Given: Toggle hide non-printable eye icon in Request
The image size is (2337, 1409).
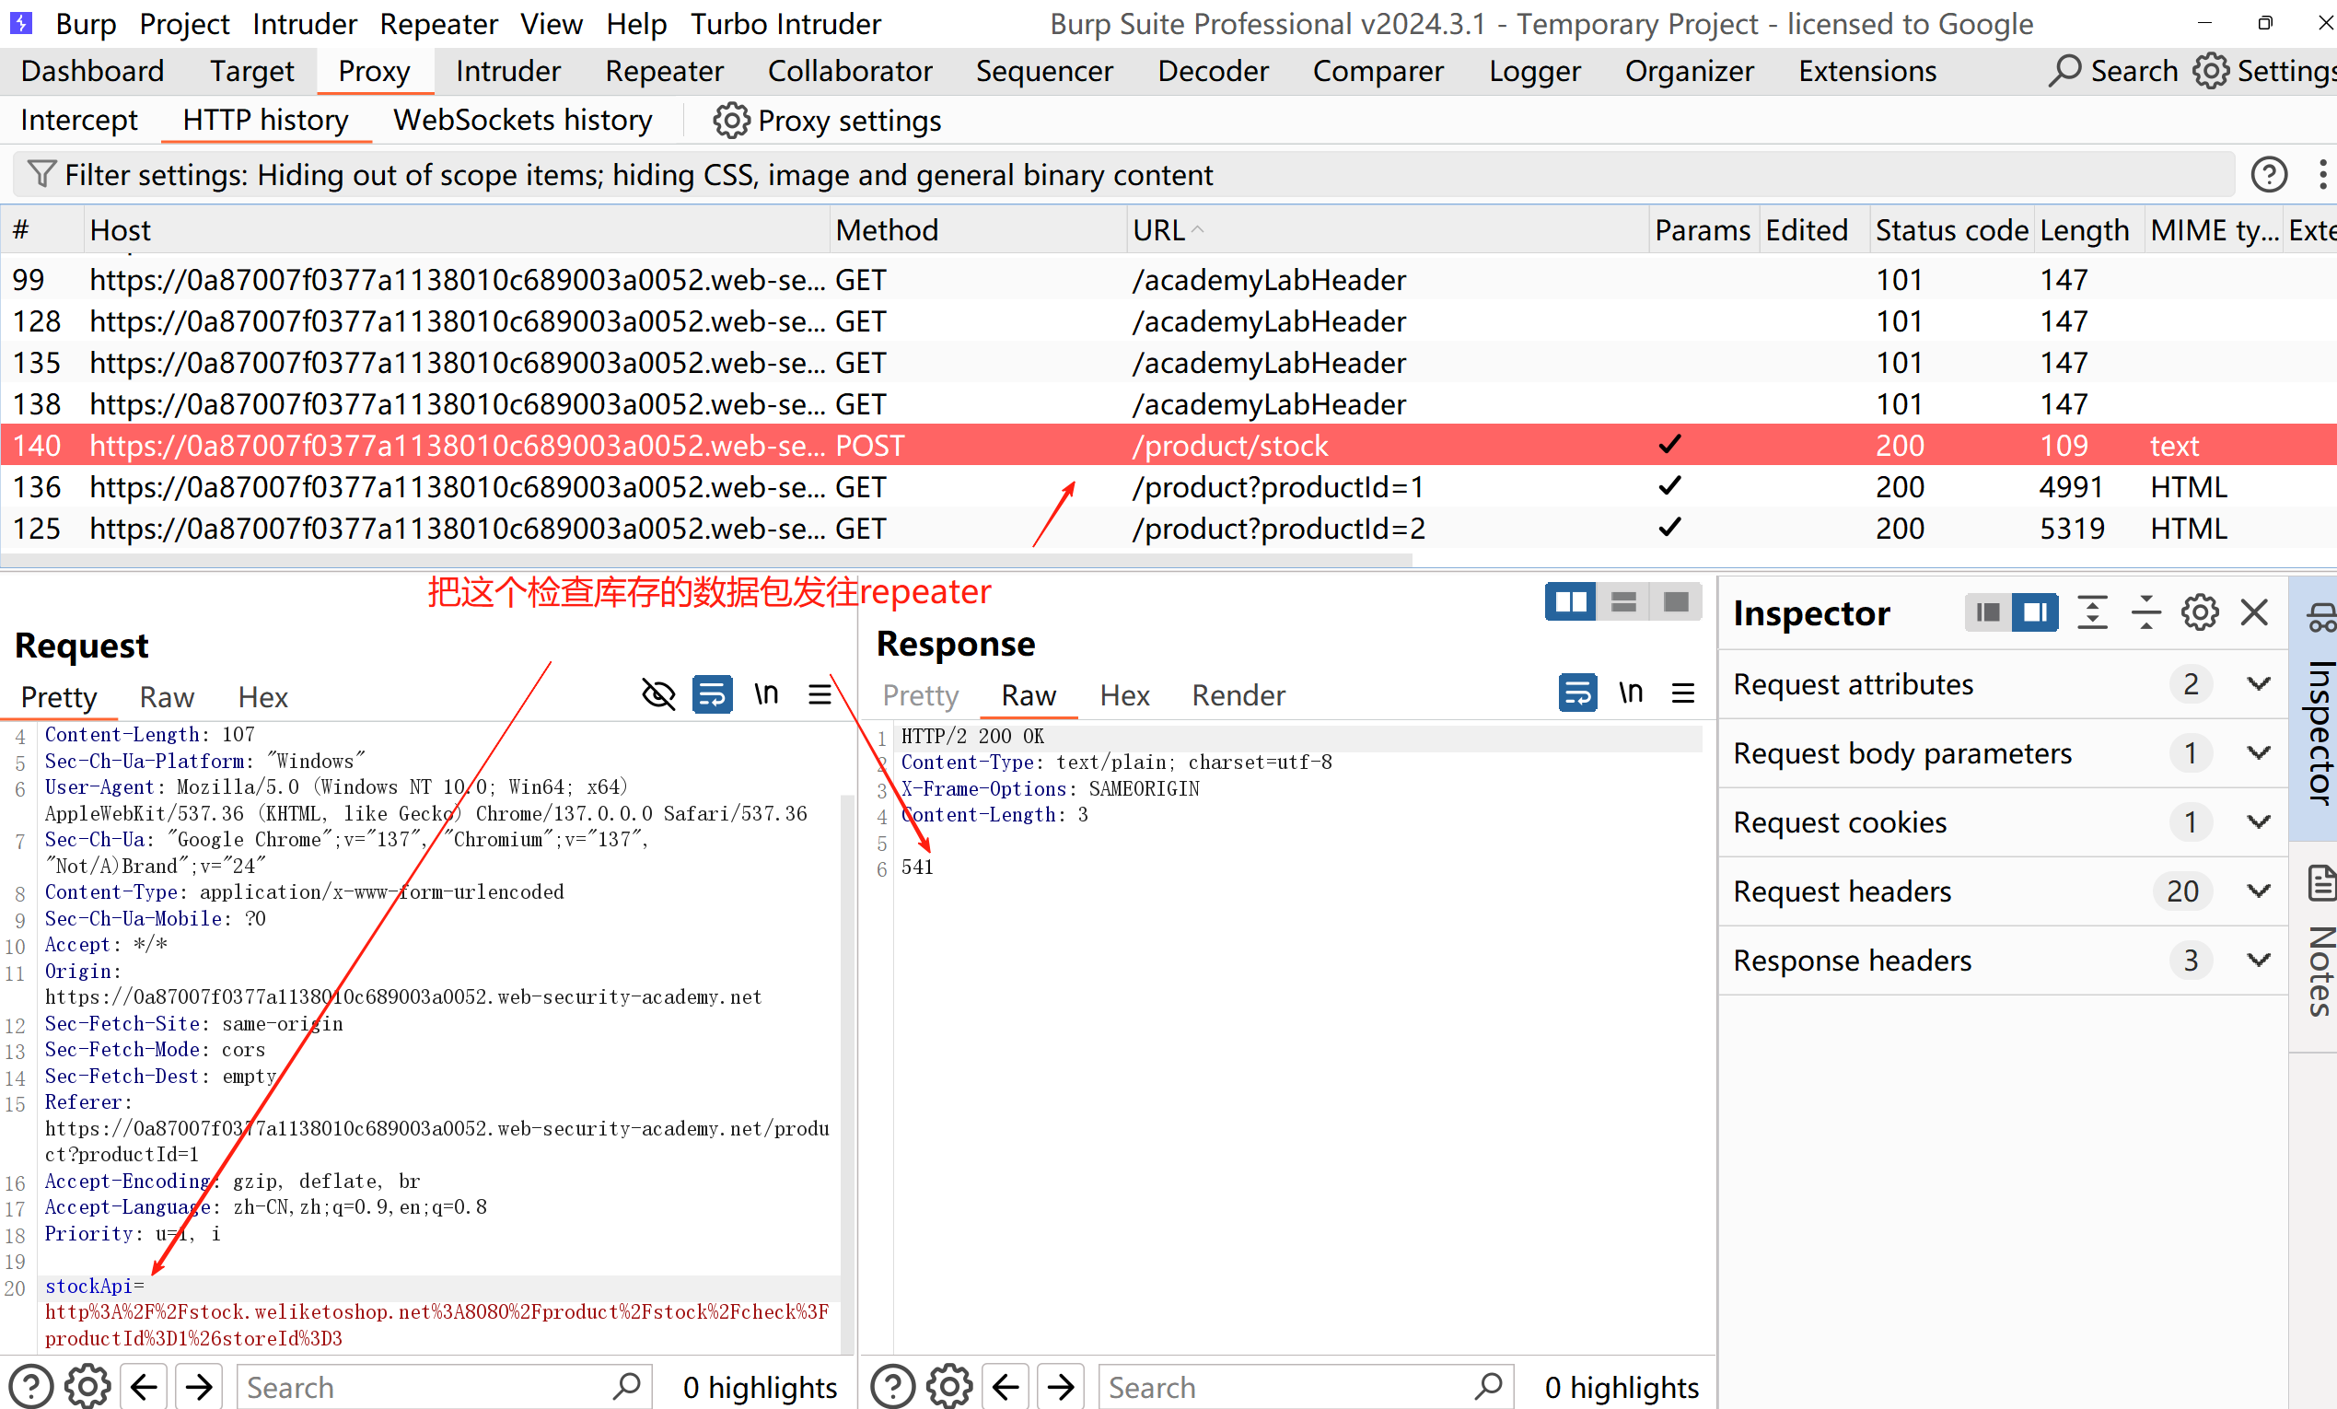Looking at the screenshot, I should click(658, 695).
